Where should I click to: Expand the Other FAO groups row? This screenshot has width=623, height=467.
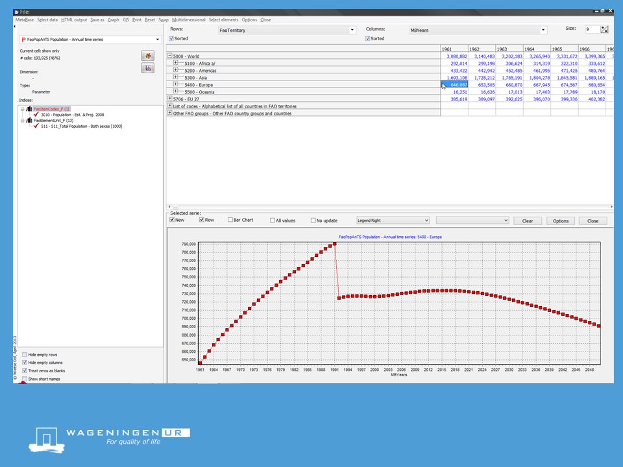click(169, 113)
